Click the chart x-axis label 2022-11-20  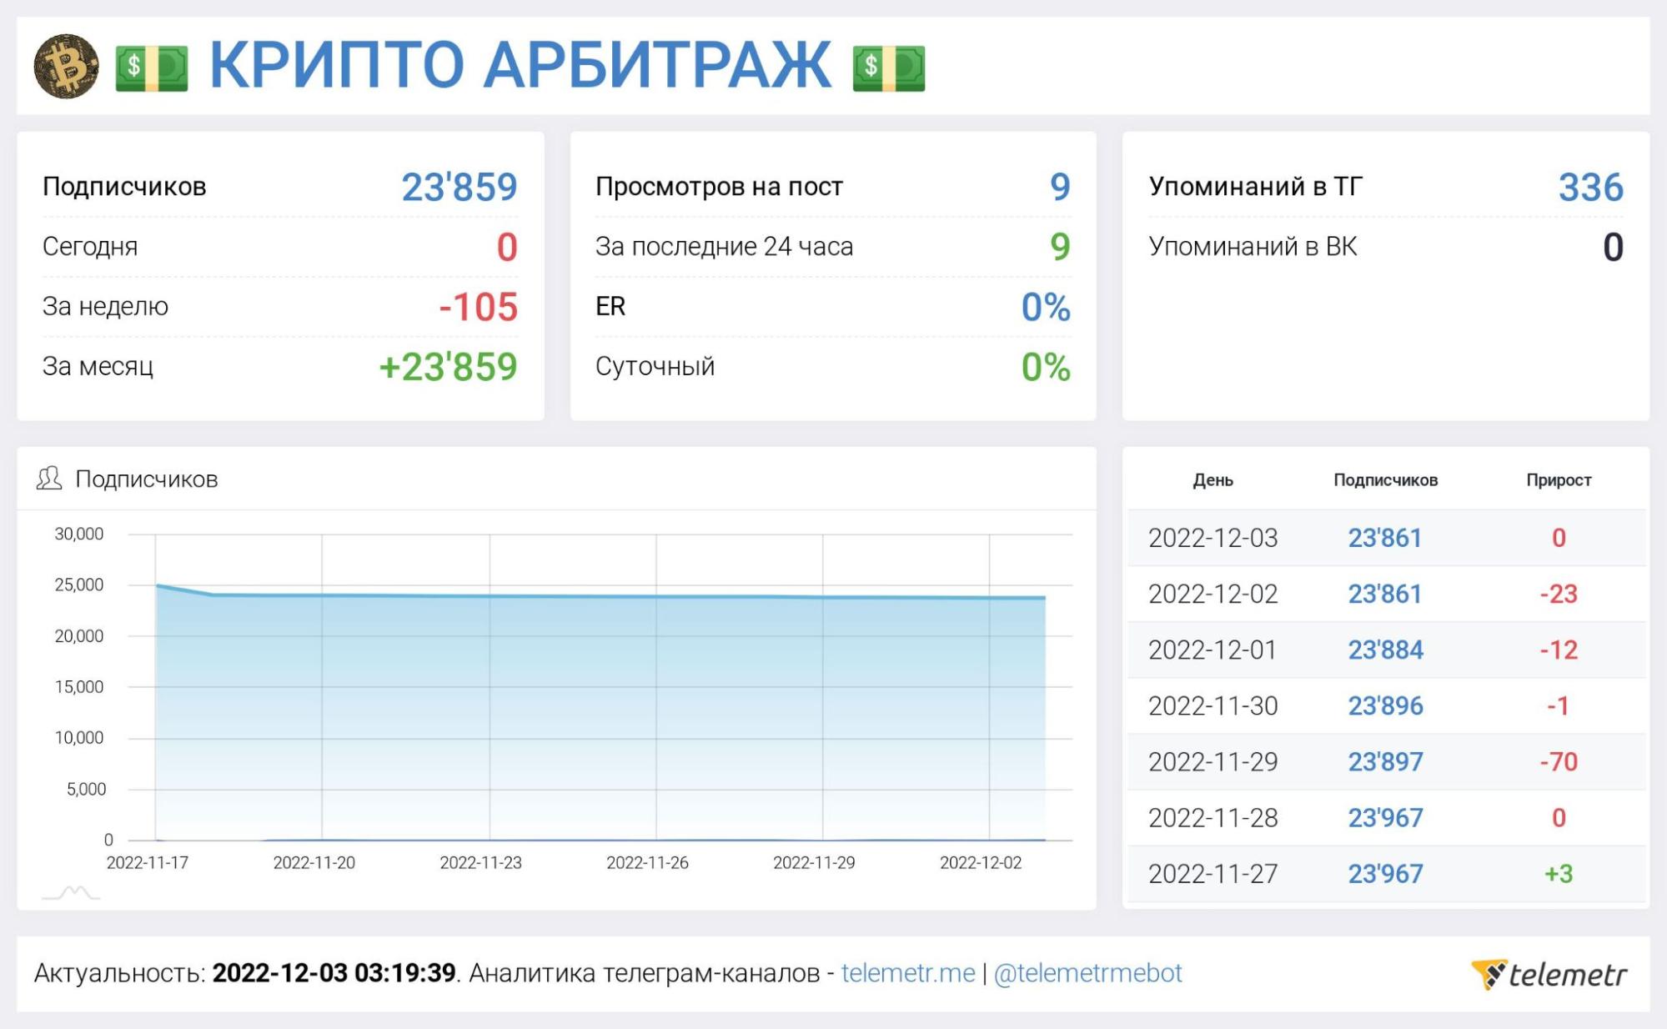tap(314, 863)
